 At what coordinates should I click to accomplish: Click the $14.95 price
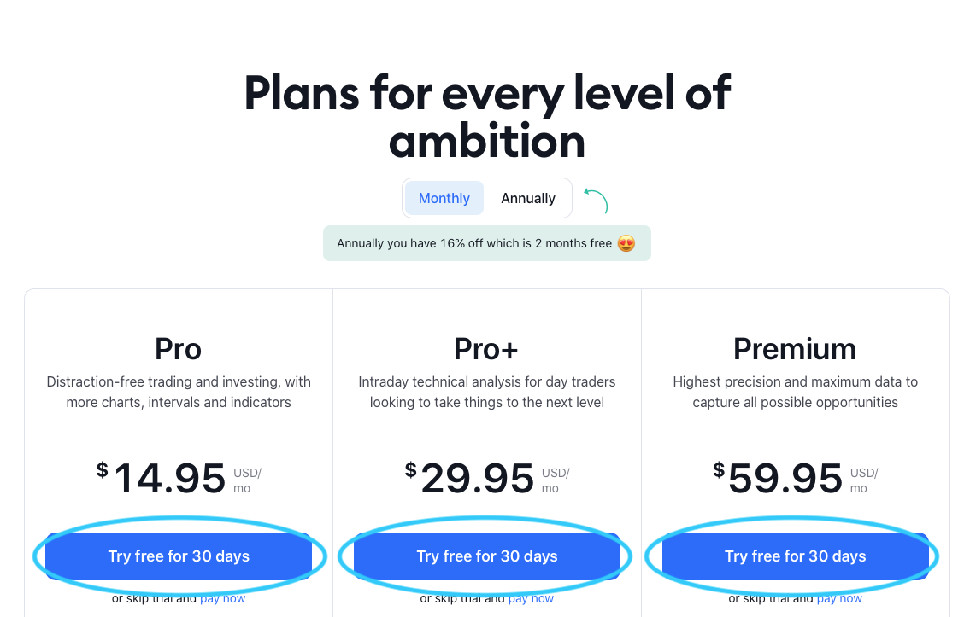click(x=169, y=479)
